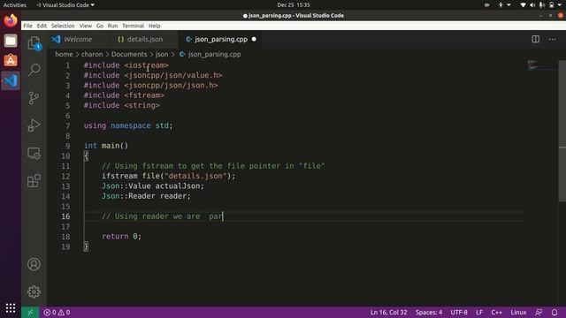Open the Source Control view
This screenshot has width=566, height=318.
click(x=34, y=98)
